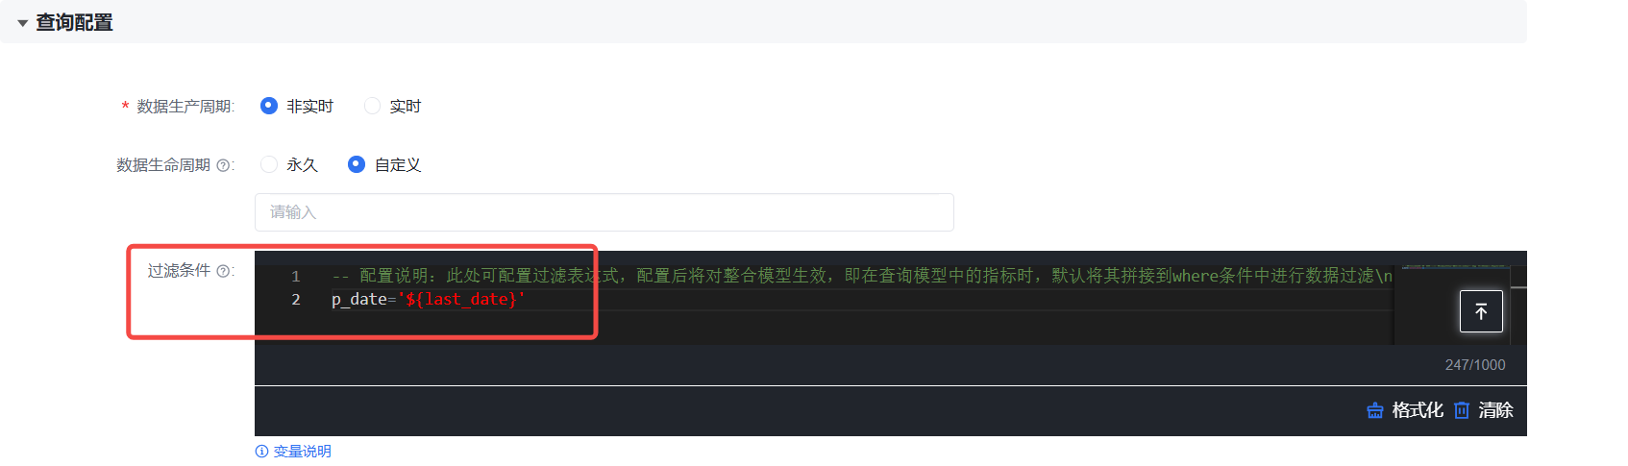Open help icon beside 过滤条件

pos(223,271)
